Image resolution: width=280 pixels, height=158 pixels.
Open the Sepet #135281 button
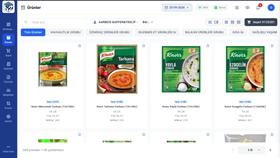(x=261, y=22)
